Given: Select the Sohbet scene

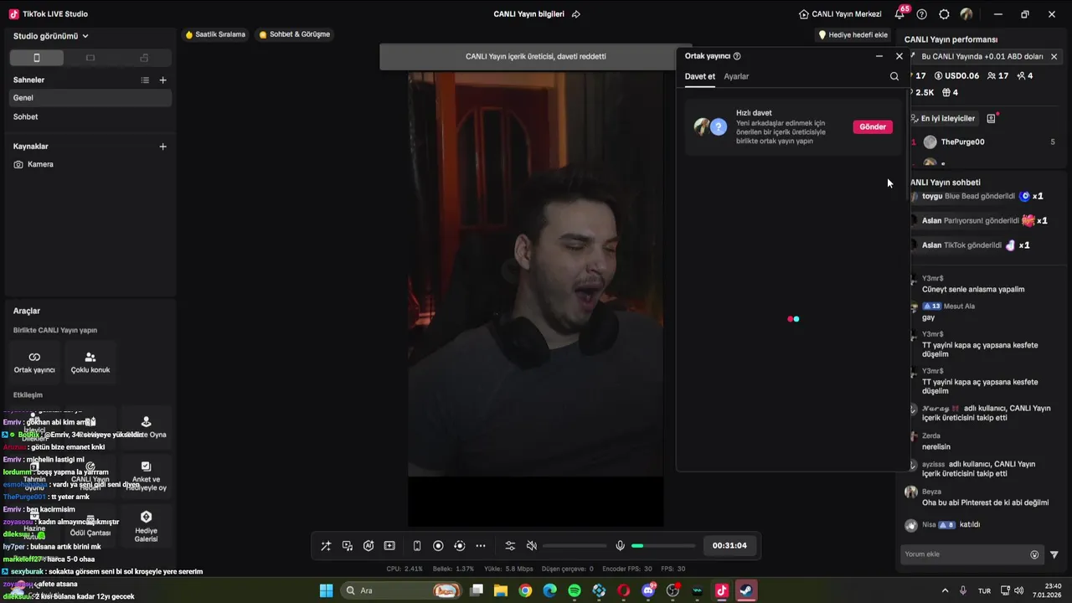Looking at the screenshot, I should [90, 116].
